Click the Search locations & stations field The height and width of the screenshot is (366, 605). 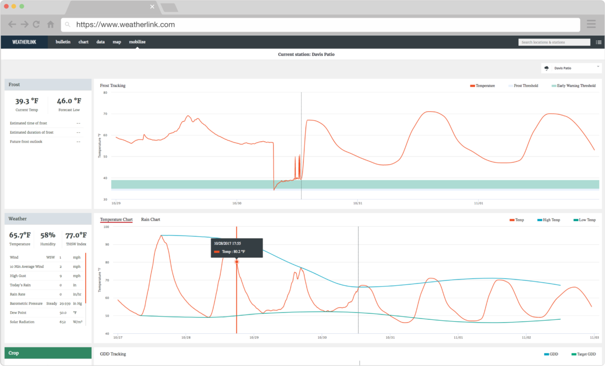point(554,42)
